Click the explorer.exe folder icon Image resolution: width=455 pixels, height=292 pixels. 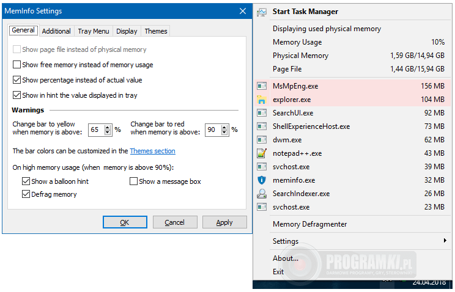click(262, 100)
